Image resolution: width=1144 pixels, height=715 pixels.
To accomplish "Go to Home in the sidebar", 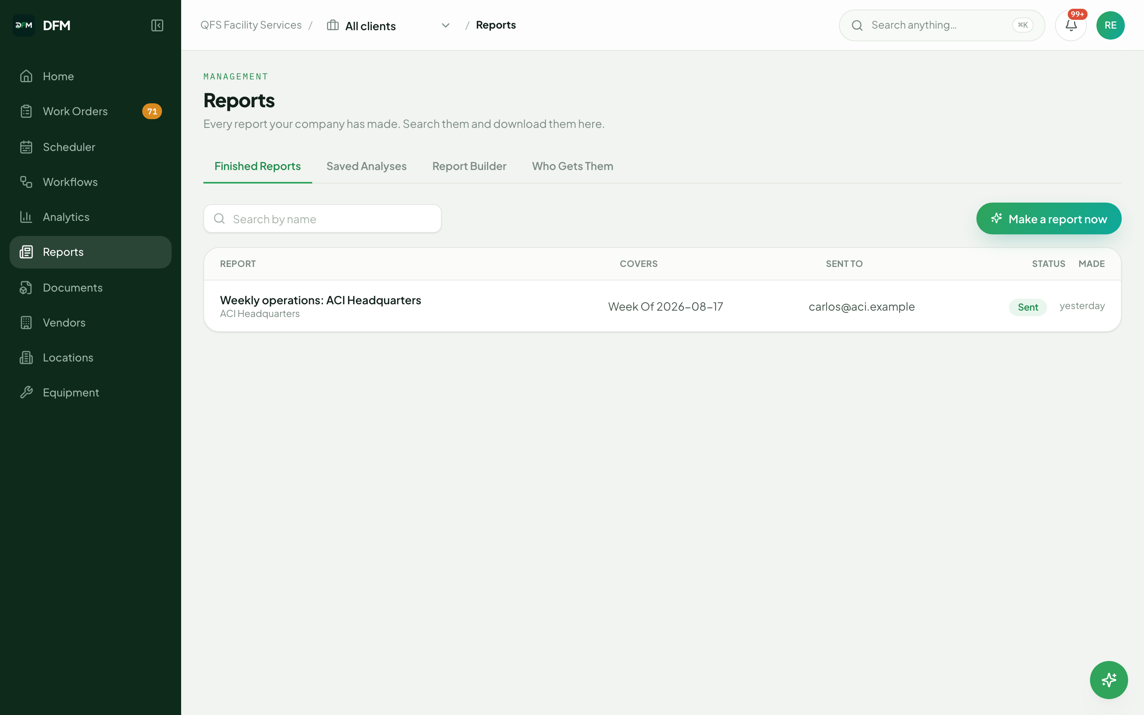I will point(90,76).
